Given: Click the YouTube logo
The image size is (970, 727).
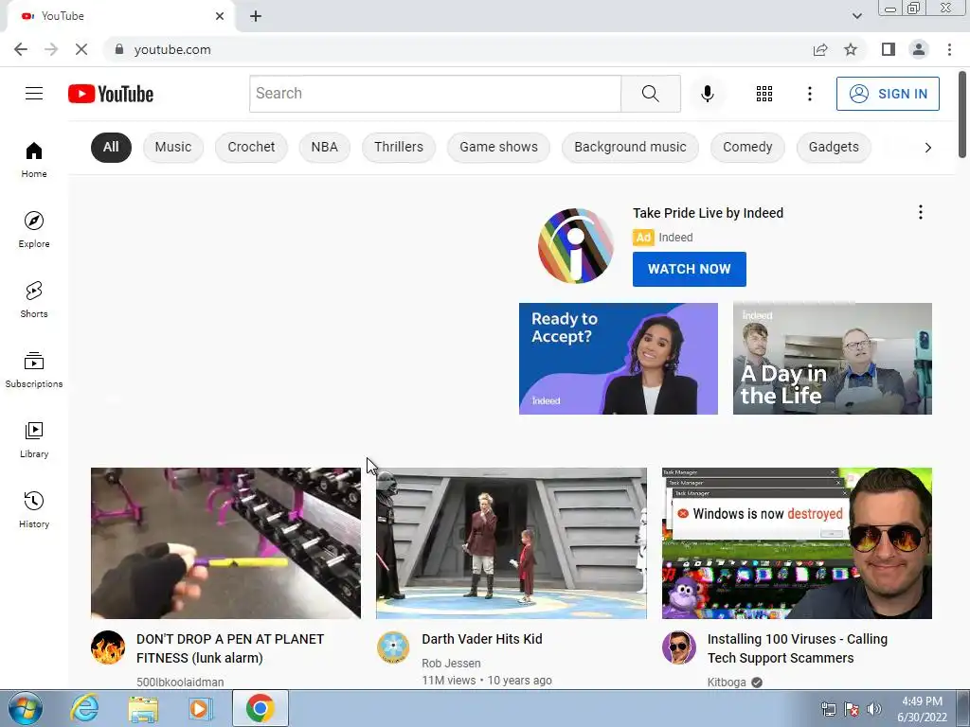Looking at the screenshot, I should click(111, 94).
